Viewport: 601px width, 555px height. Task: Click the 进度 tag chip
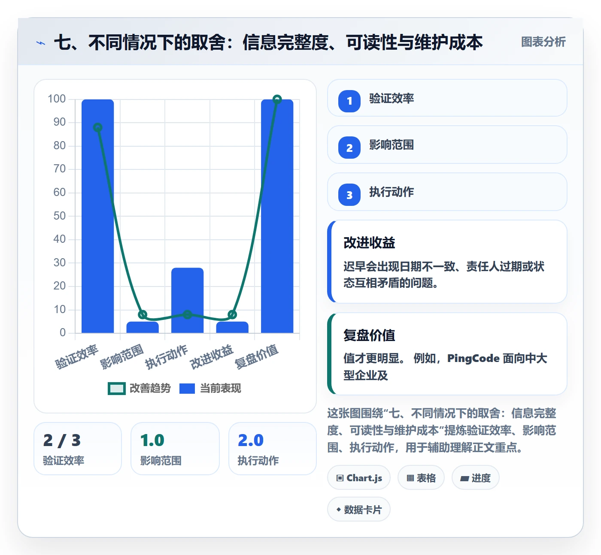tap(475, 477)
